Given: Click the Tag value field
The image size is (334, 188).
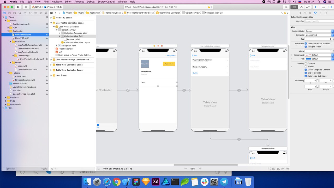Looking at the screenshot, I should point(318,39).
